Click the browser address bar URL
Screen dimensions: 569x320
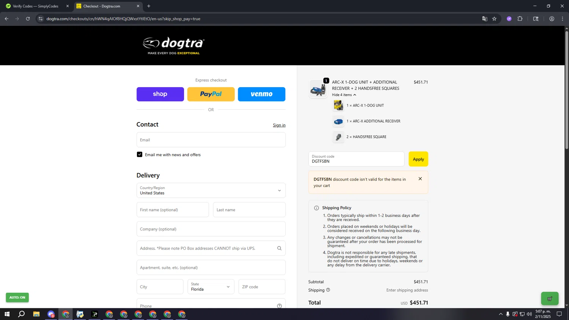[x=123, y=19]
